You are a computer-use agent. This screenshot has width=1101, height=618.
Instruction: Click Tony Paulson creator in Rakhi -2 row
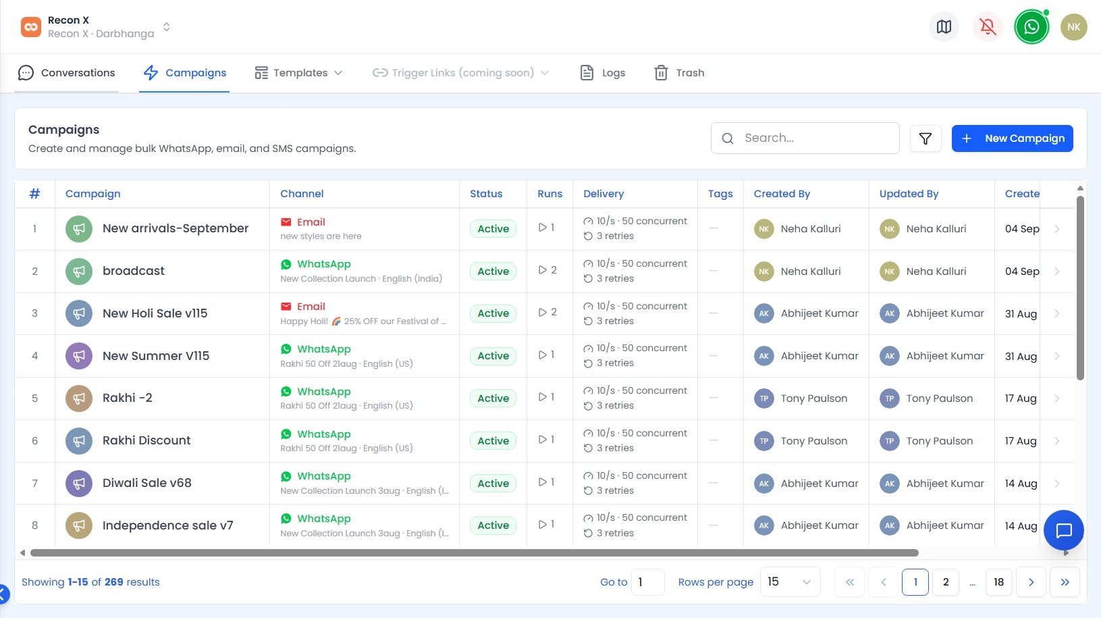click(801, 398)
